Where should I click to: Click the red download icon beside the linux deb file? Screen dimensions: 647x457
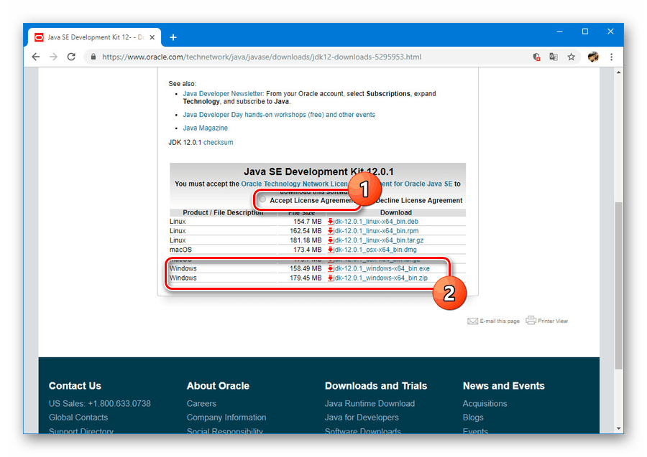(x=330, y=222)
